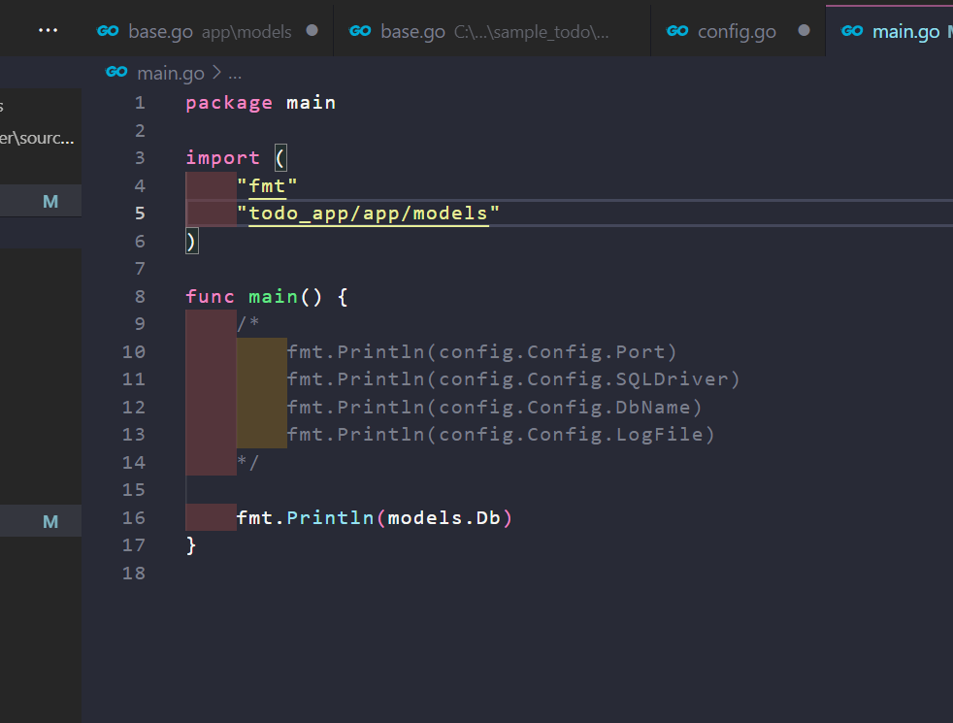Select the lower modified M file row in sidebar
Image resolution: width=953 pixels, height=723 pixels.
tap(41, 522)
